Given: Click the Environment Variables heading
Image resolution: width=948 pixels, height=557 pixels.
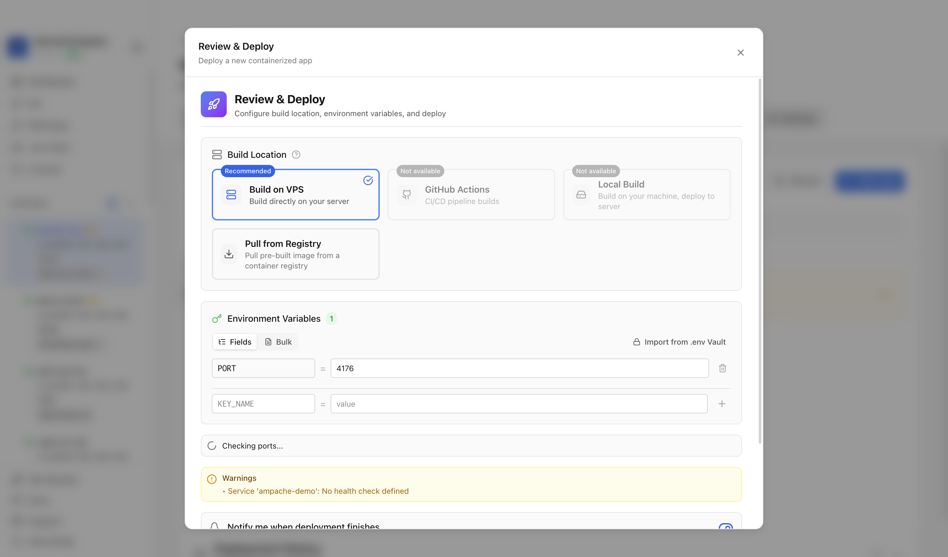Looking at the screenshot, I should click(274, 319).
